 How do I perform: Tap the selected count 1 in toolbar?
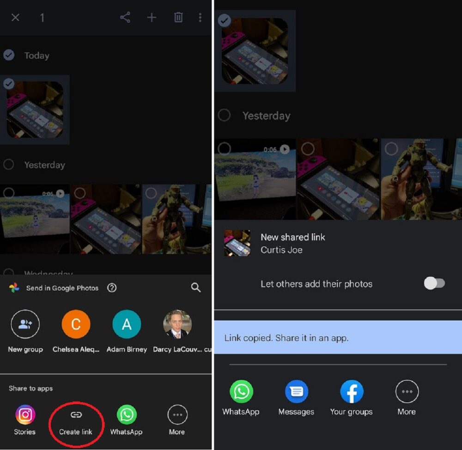point(42,18)
